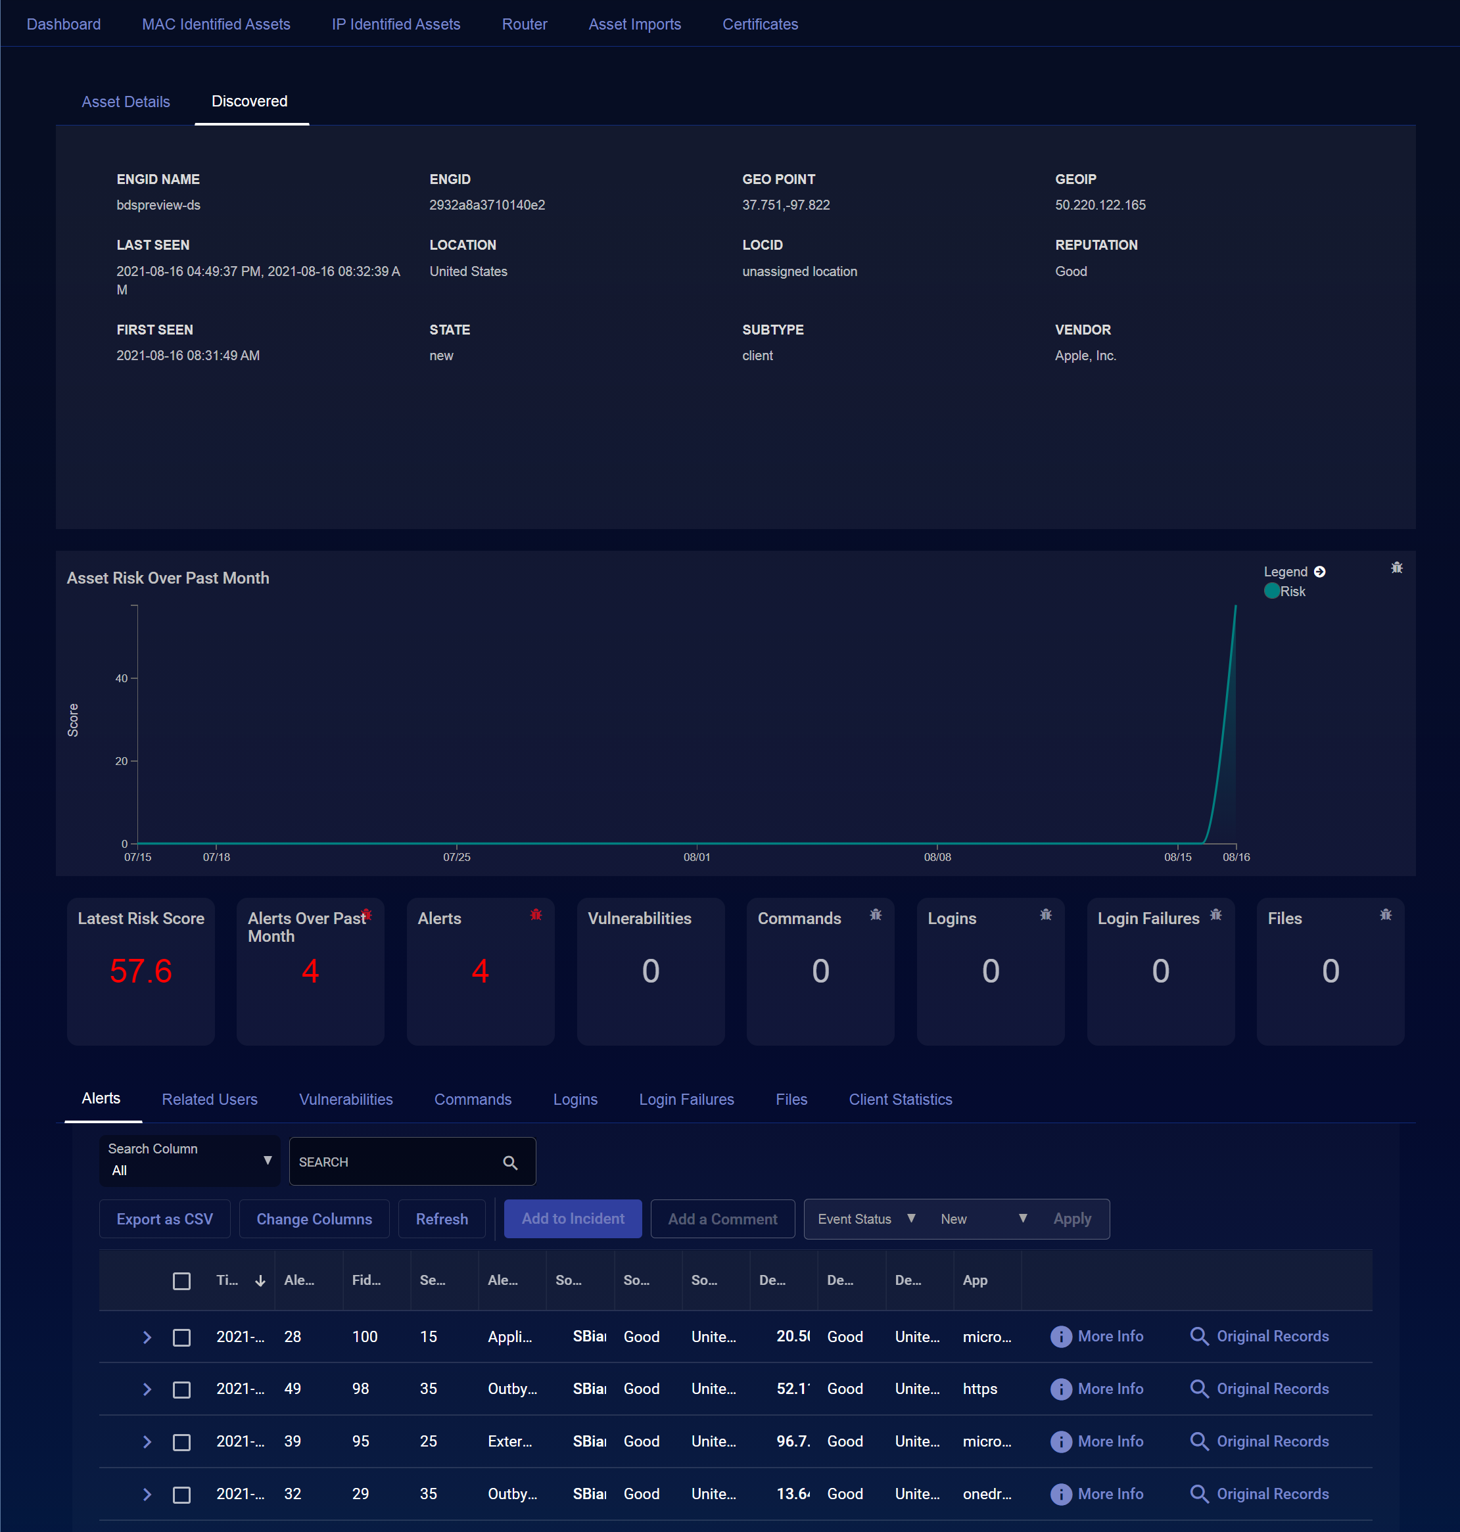Check the box for the alert with score 49
1460x1532 pixels.
(181, 1389)
